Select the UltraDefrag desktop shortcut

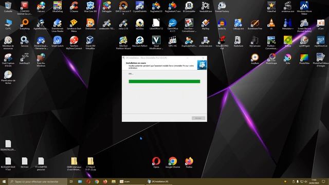[57, 7]
